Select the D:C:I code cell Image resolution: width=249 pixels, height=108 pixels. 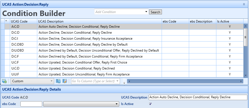23,39
